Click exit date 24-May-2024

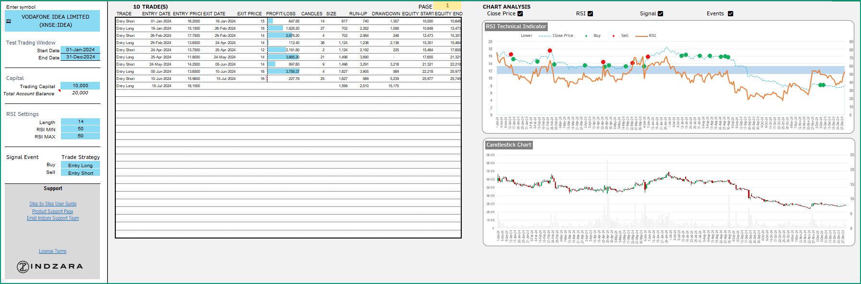[224, 57]
